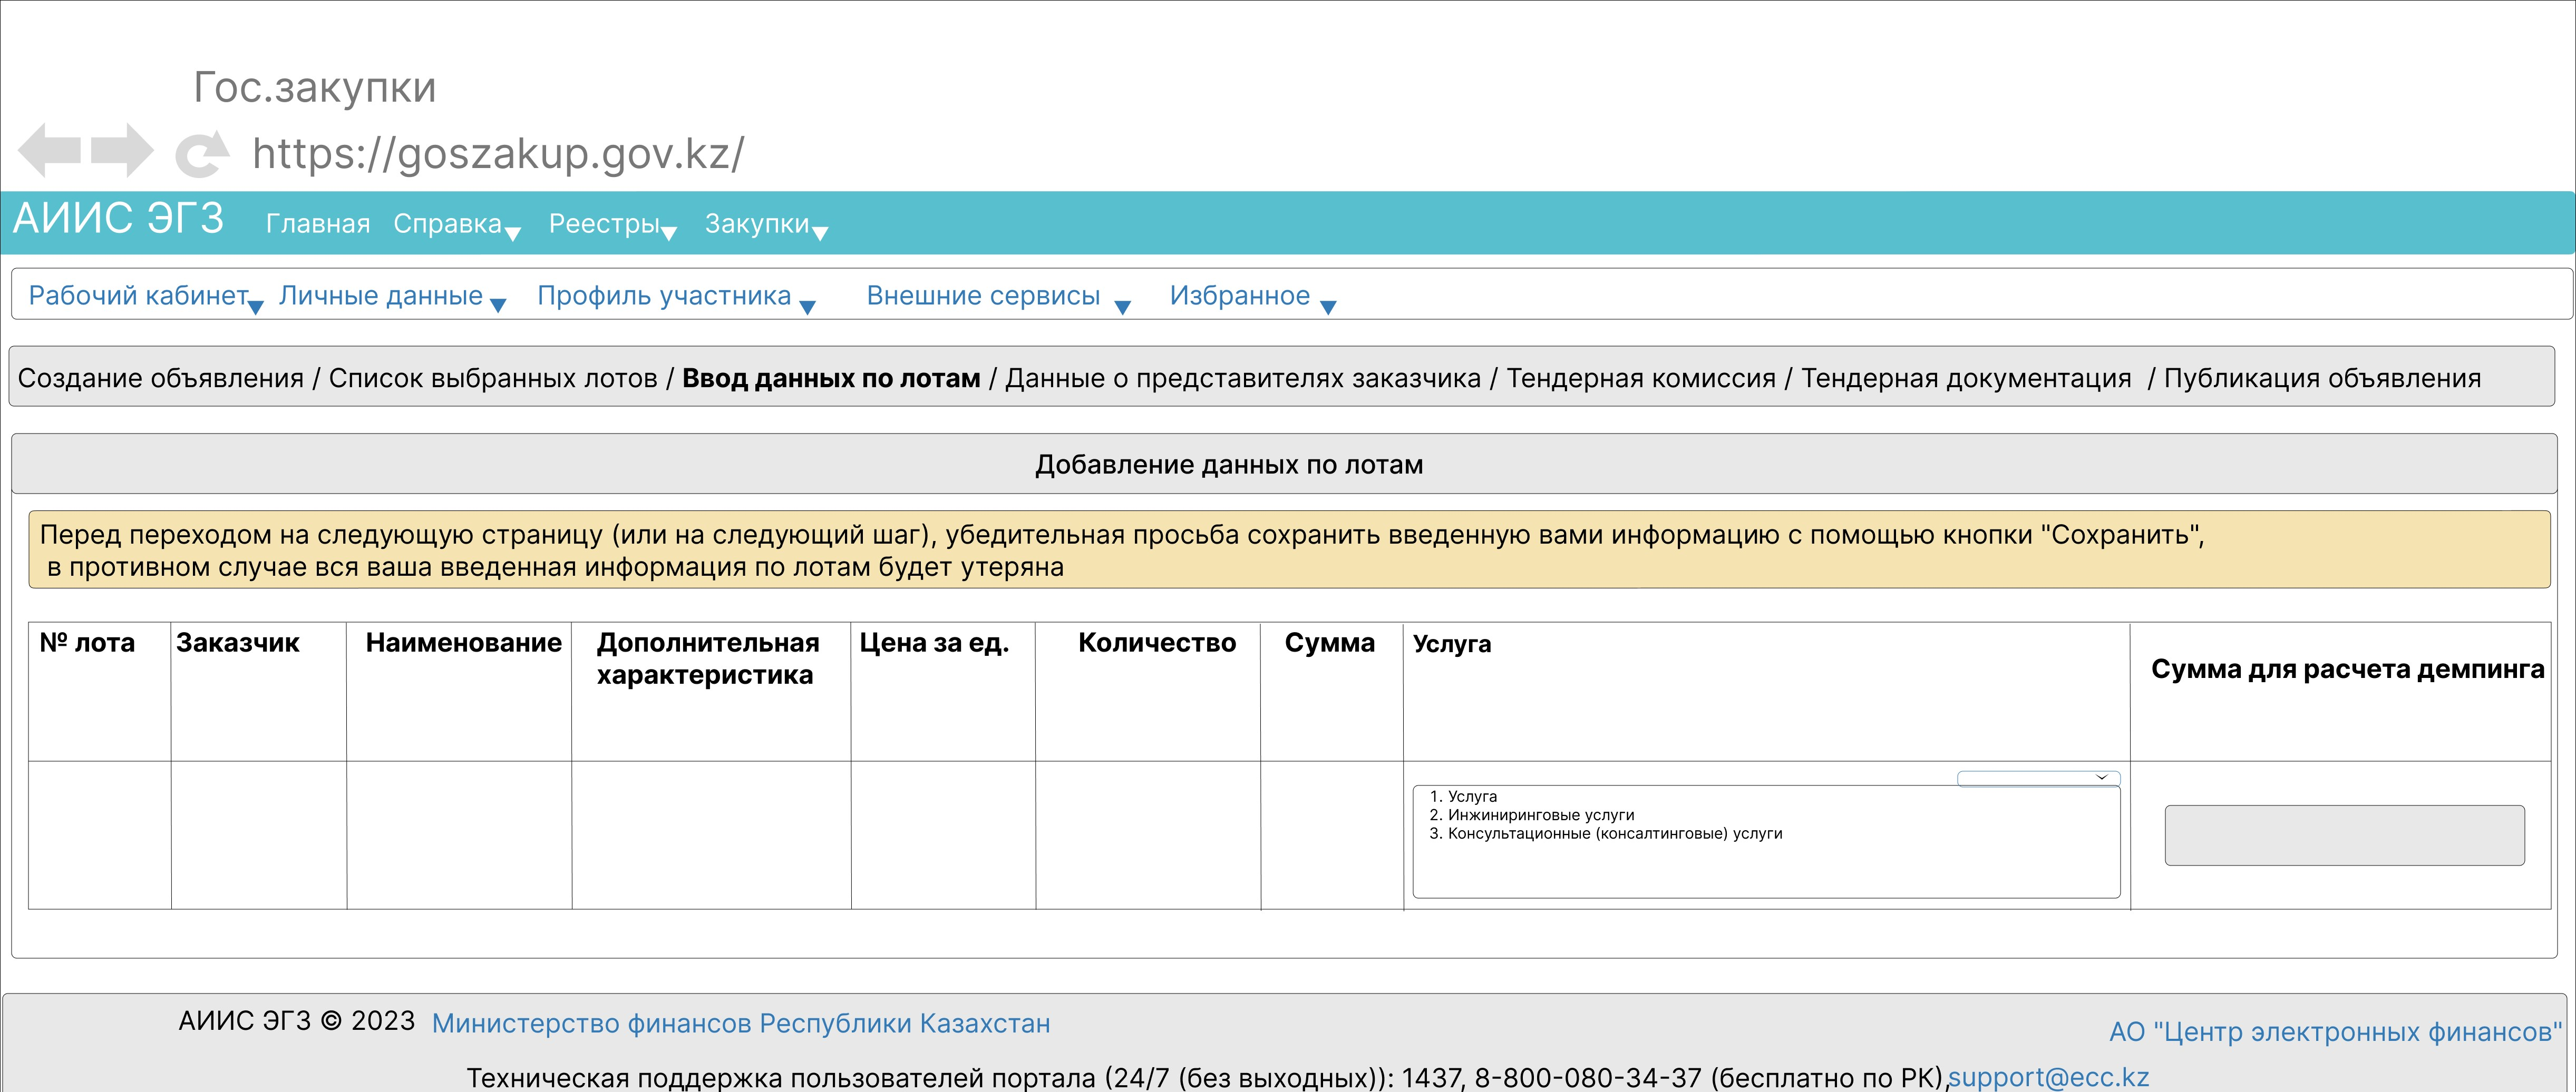Click the Количество column header
The height and width of the screenshot is (1092, 2576).
point(1157,643)
